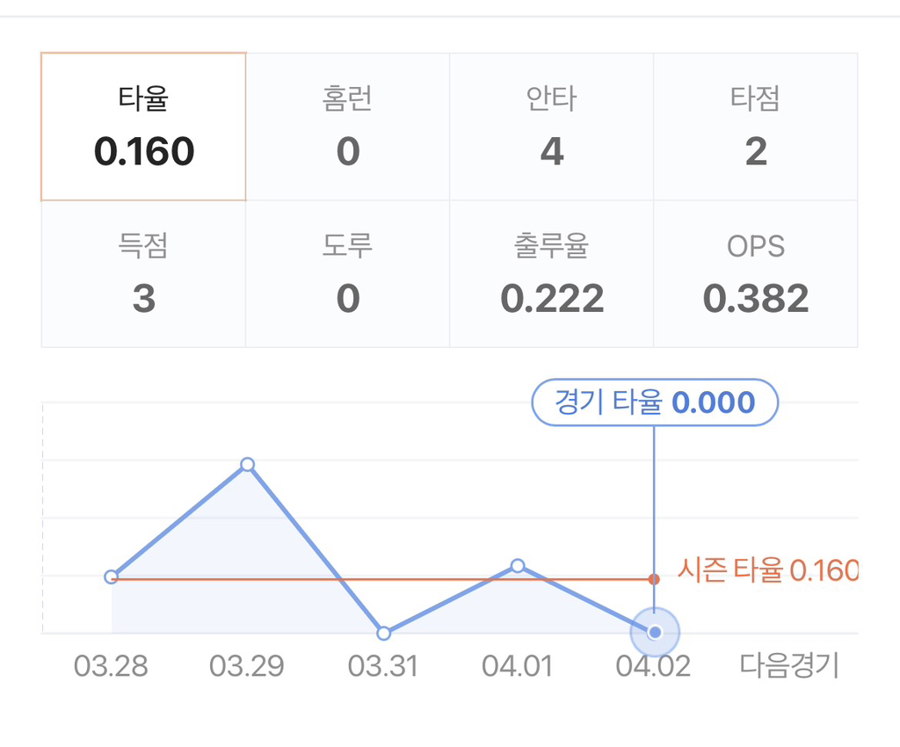Click the 04.01 date axis label
The height and width of the screenshot is (747, 900).
(518, 666)
